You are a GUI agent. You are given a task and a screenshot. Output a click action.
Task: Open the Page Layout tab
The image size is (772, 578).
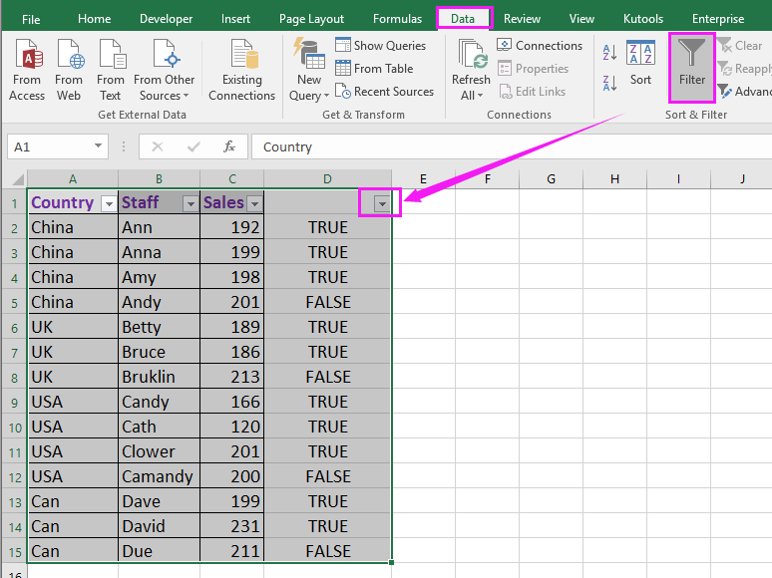pyautogui.click(x=311, y=19)
